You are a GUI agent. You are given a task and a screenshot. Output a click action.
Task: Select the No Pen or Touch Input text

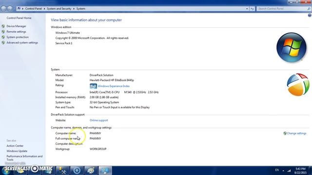(x=119, y=107)
